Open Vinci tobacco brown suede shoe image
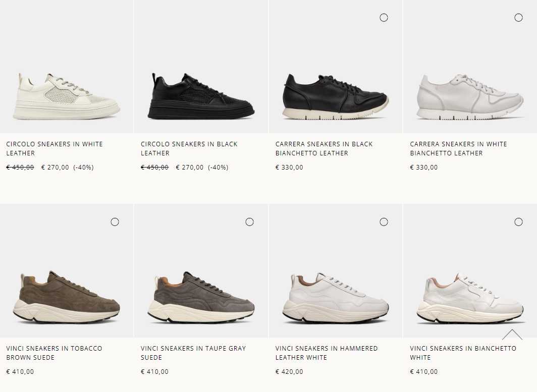Screen dimensions: 537x392 (x=67, y=270)
